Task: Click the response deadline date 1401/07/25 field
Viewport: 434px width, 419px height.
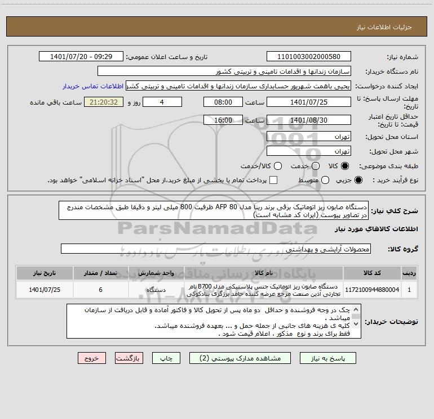Action: (x=309, y=102)
